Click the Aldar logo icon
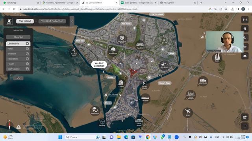The height and width of the screenshot is (141, 252). click(9, 21)
